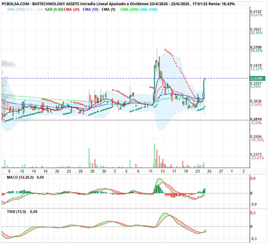
Task: Click the MACD (12,26,9) panel label
Action: pyautogui.click(x=20, y=177)
